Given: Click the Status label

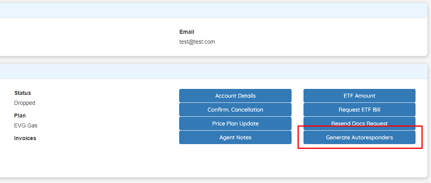Looking at the screenshot, I should (x=23, y=93).
